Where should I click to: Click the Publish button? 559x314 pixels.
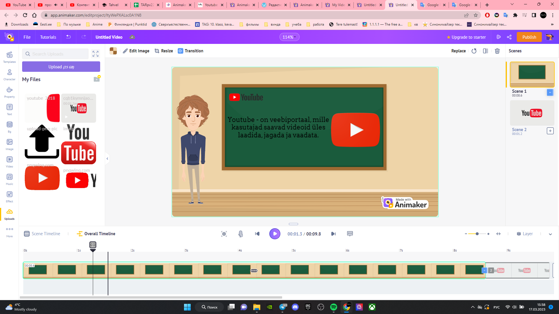(529, 37)
